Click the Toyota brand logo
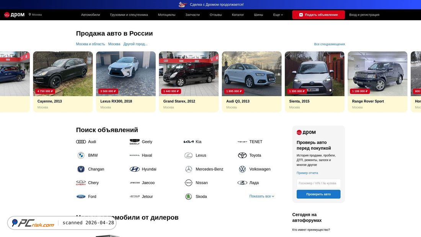Screen dimensions: 421x237 242,155
